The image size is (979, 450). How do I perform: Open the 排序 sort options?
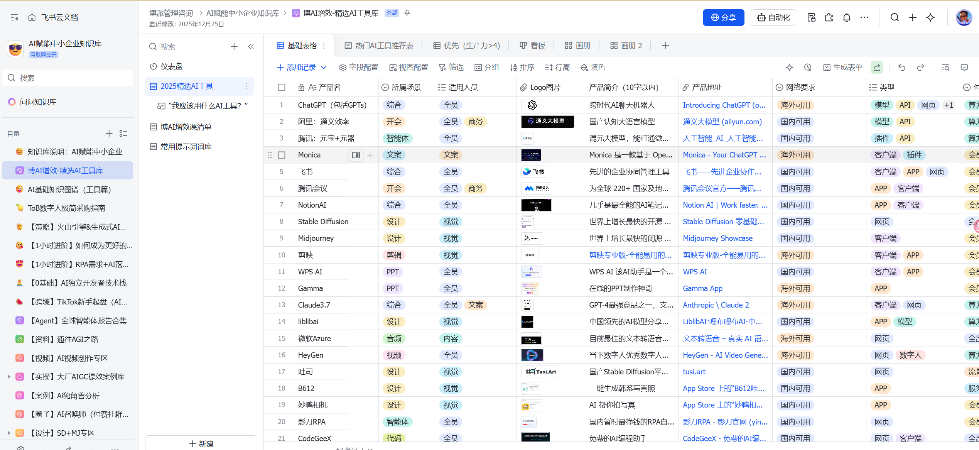coord(523,67)
